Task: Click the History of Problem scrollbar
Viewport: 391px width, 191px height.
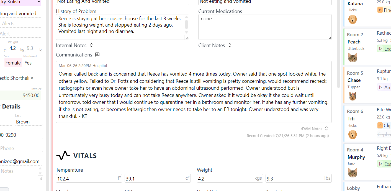Action: tap(187, 25)
